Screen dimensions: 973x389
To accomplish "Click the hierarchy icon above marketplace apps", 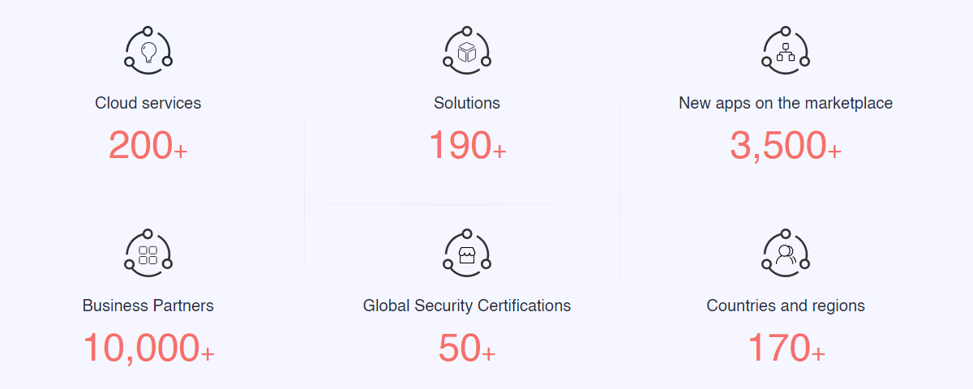I will 786,51.
